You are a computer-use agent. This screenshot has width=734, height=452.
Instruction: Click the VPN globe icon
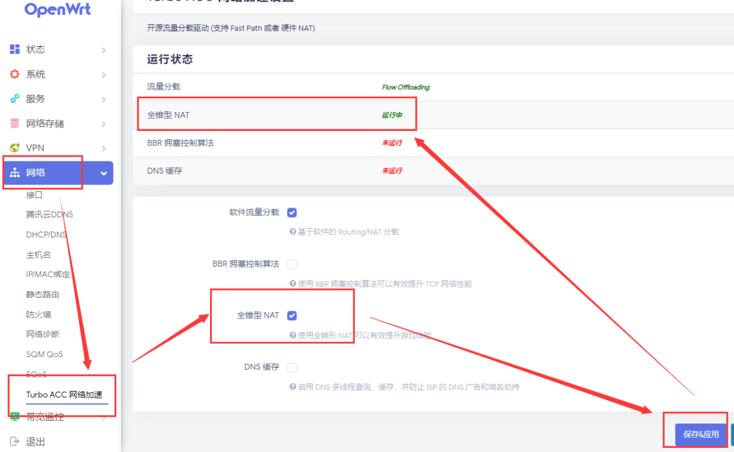pyautogui.click(x=15, y=148)
